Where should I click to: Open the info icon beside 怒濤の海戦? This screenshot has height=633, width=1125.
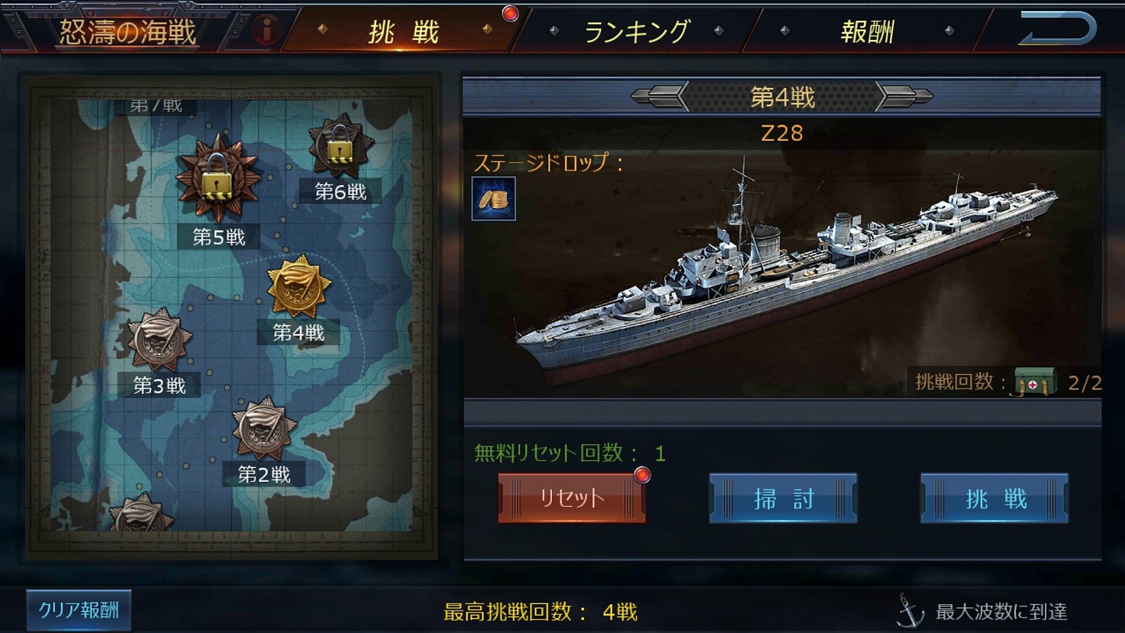(x=266, y=30)
